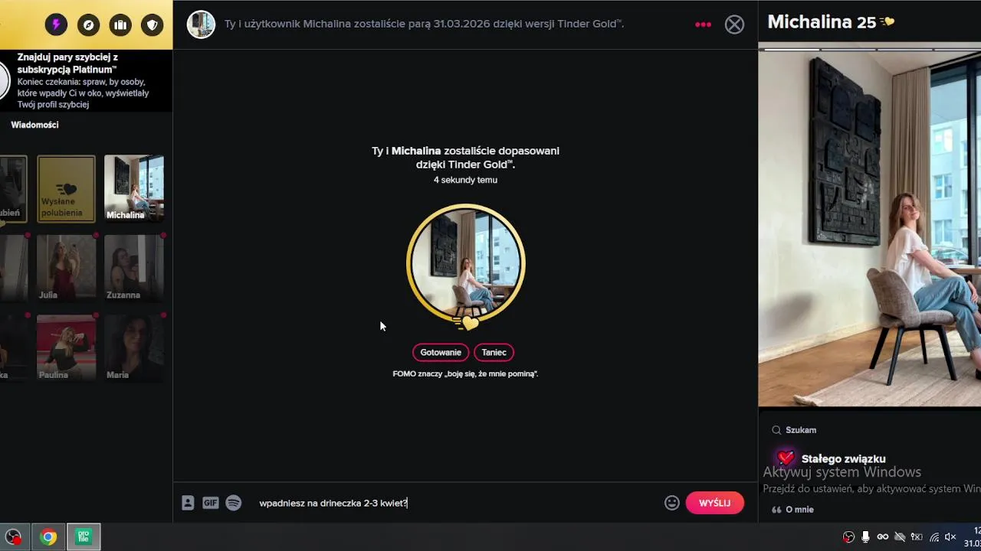The image size is (981, 551).
Task: Click the muted volume speaker tray icon
Action: point(950,537)
